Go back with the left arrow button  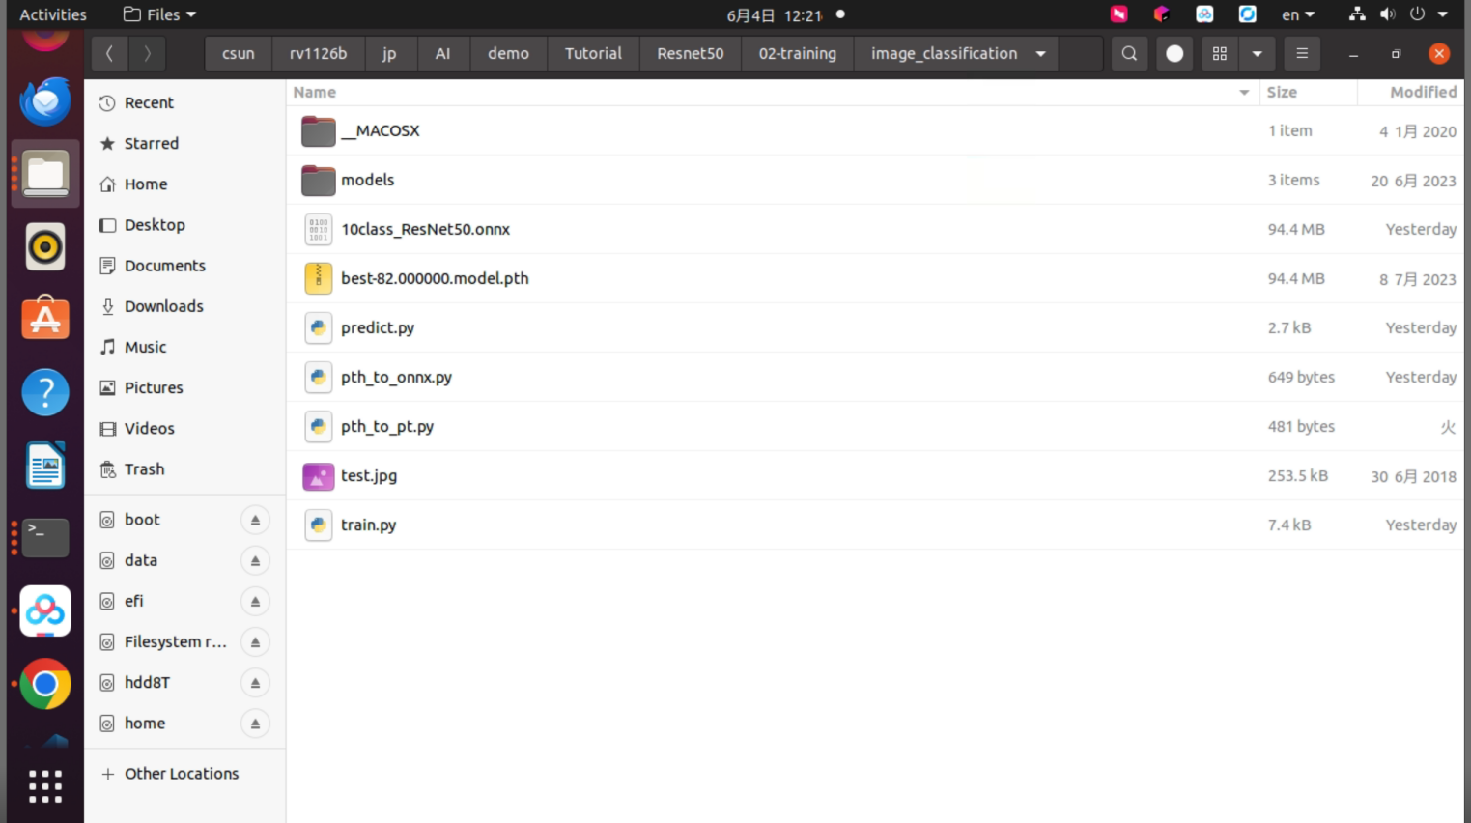click(x=109, y=54)
